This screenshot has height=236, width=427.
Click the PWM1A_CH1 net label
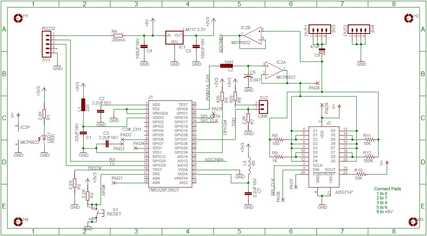pos(207,87)
